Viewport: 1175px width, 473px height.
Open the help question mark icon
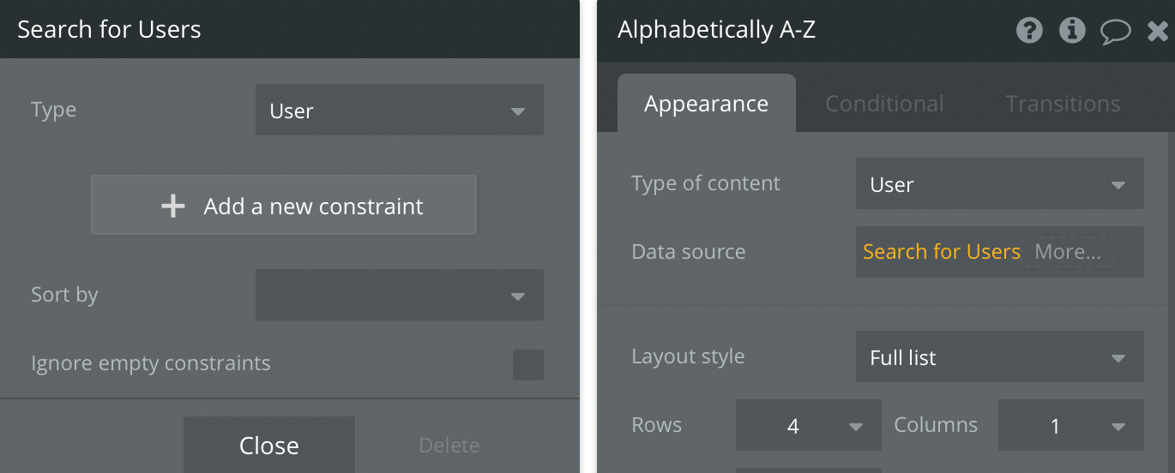(1029, 31)
